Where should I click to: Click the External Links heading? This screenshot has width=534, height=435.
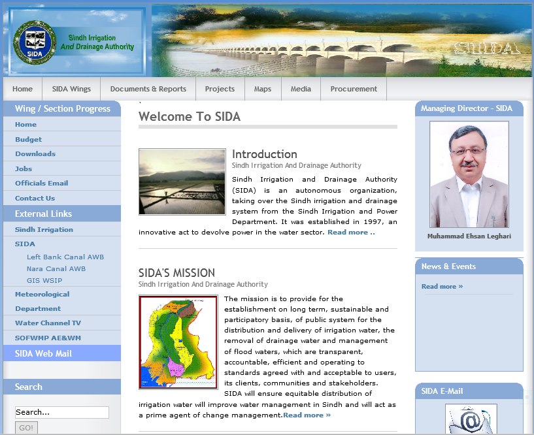(x=43, y=214)
